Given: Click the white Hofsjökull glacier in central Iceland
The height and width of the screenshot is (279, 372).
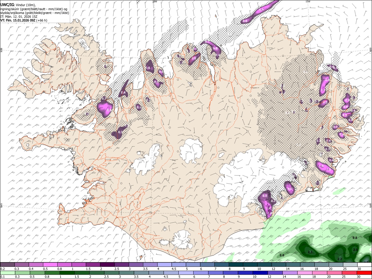Looking at the screenshot, I should click(191, 150).
